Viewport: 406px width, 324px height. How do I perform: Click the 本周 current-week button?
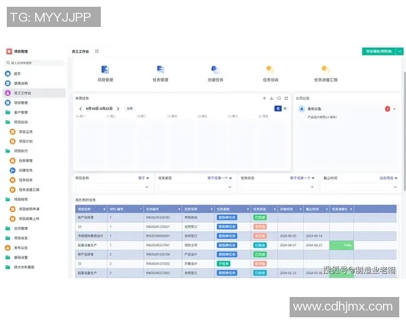point(129,109)
